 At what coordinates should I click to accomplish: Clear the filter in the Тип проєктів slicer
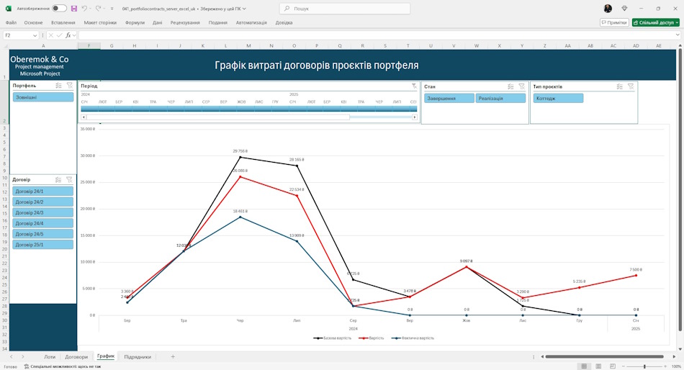pyautogui.click(x=631, y=86)
